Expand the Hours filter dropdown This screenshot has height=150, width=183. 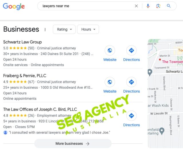click(x=88, y=29)
